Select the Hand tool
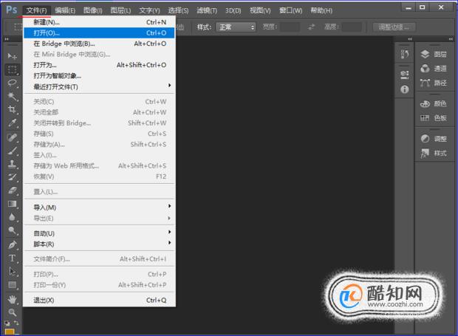The width and height of the screenshot is (458, 336). click(x=12, y=299)
